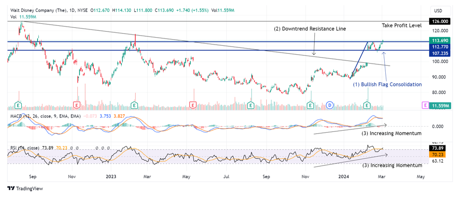Open the red earnings marker near November 2022
The image size is (470, 203).
click(x=77, y=105)
